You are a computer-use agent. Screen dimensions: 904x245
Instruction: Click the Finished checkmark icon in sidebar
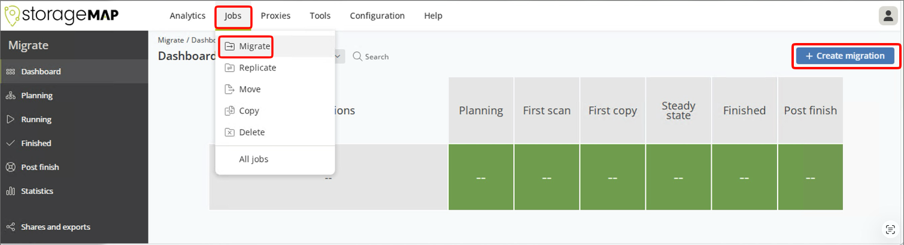[10, 143]
